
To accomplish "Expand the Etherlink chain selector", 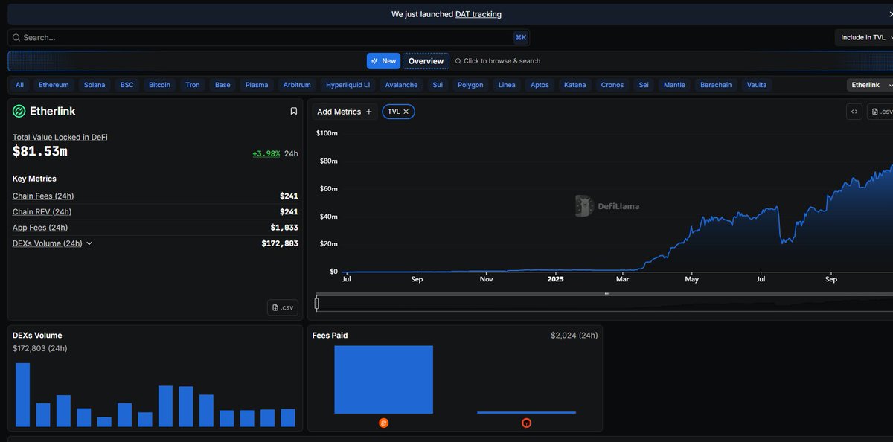I will pyautogui.click(x=870, y=85).
